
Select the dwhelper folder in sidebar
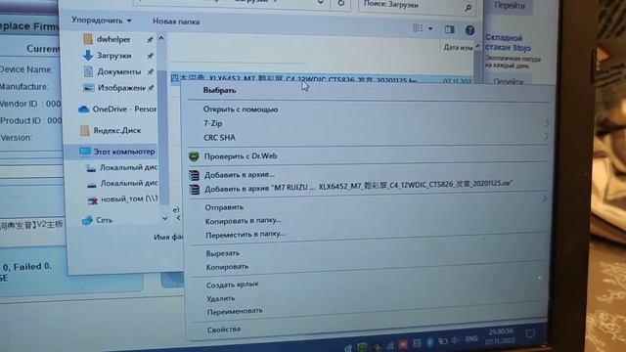point(113,39)
